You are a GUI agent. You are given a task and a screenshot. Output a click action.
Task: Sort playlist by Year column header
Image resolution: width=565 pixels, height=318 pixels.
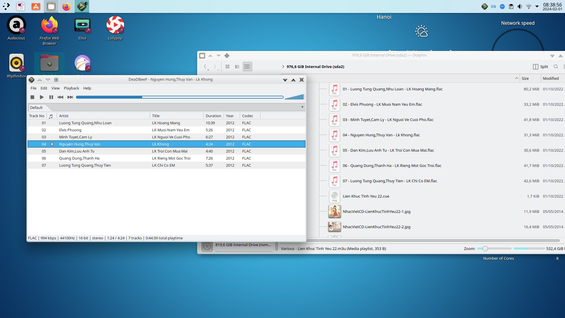click(232, 116)
